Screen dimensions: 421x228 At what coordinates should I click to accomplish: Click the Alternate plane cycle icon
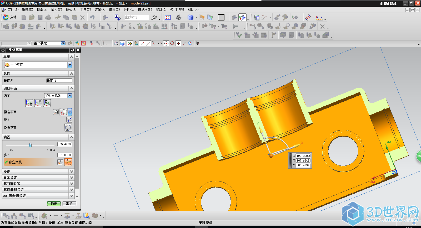pyautogui.click(x=68, y=128)
